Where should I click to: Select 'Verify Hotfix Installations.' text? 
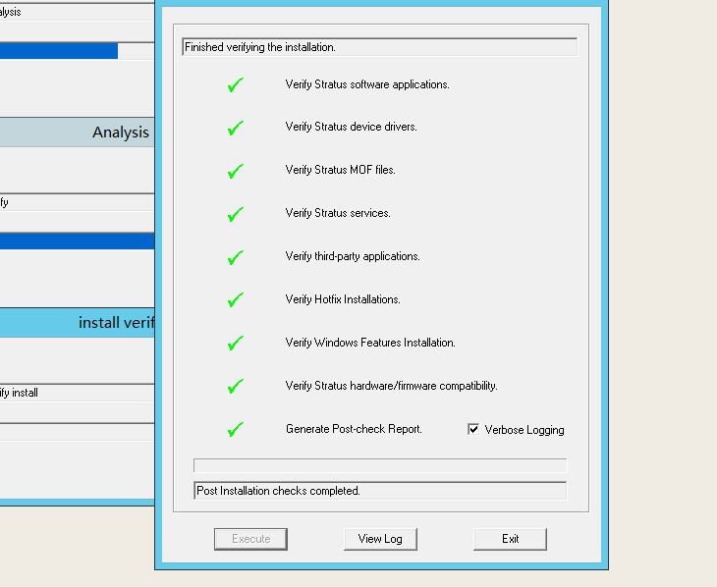pos(343,299)
